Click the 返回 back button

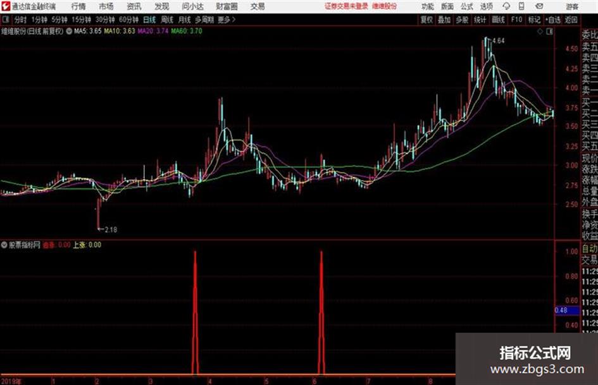(x=571, y=20)
